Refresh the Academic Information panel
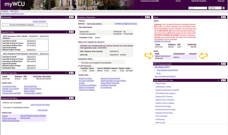Viewport: 228px width, 135px height. (x=142, y=17)
